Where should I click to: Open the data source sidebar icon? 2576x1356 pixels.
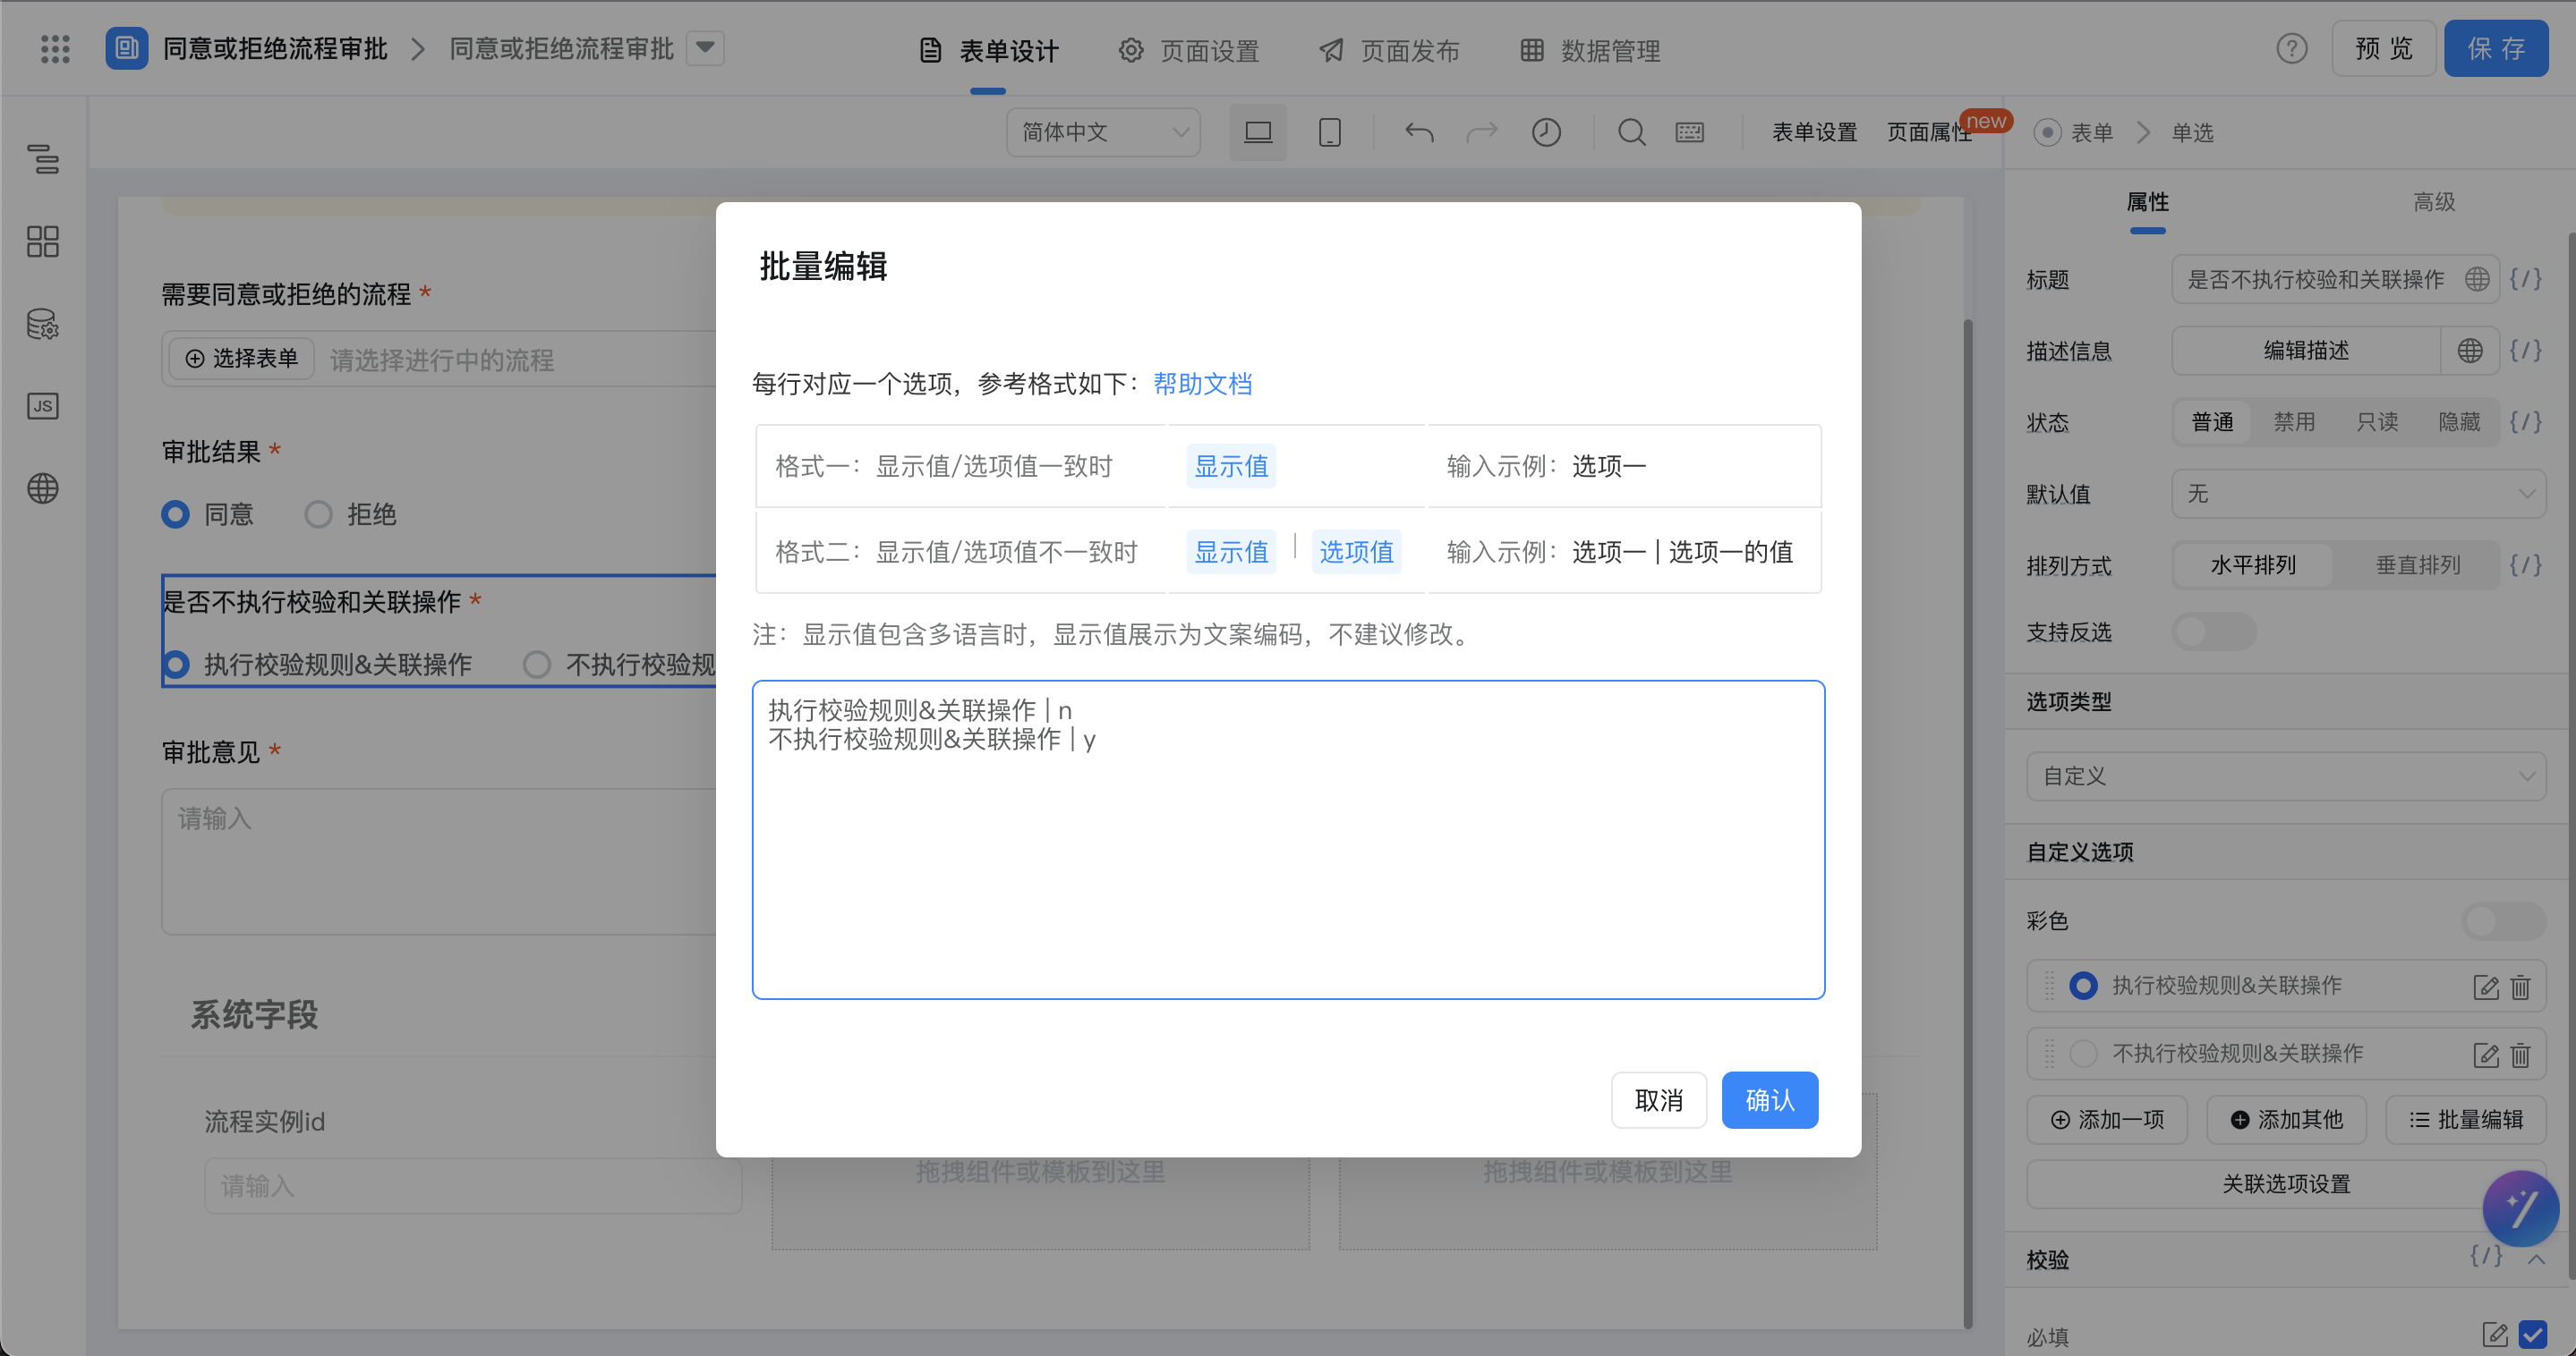pos(43,324)
